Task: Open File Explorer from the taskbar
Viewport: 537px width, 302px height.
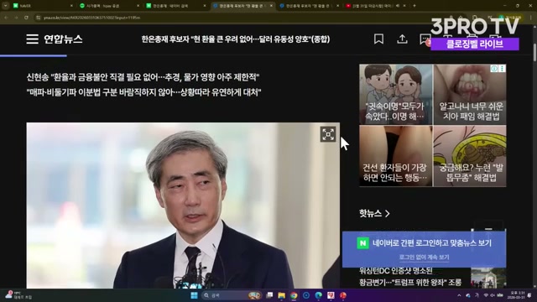Action: click(282, 295)
